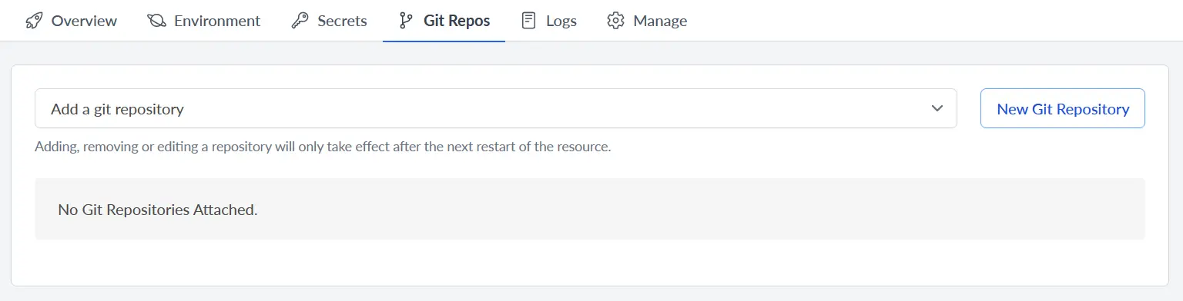Viewport: 1183px width, 301px height.
Task: Click the key icon for Secrets
Action: [x=300, y=21]
